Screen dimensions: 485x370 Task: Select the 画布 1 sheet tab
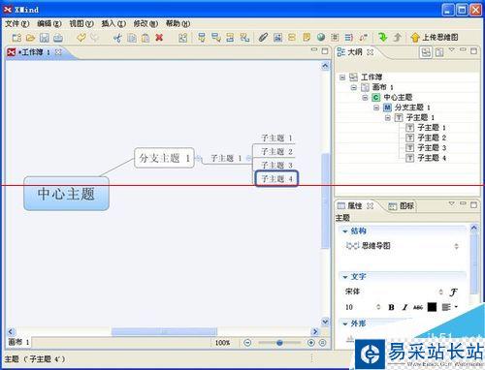(x=18, y=342)
